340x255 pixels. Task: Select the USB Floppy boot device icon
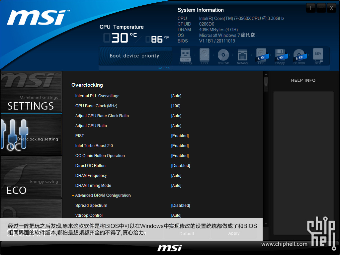point(280,56)
